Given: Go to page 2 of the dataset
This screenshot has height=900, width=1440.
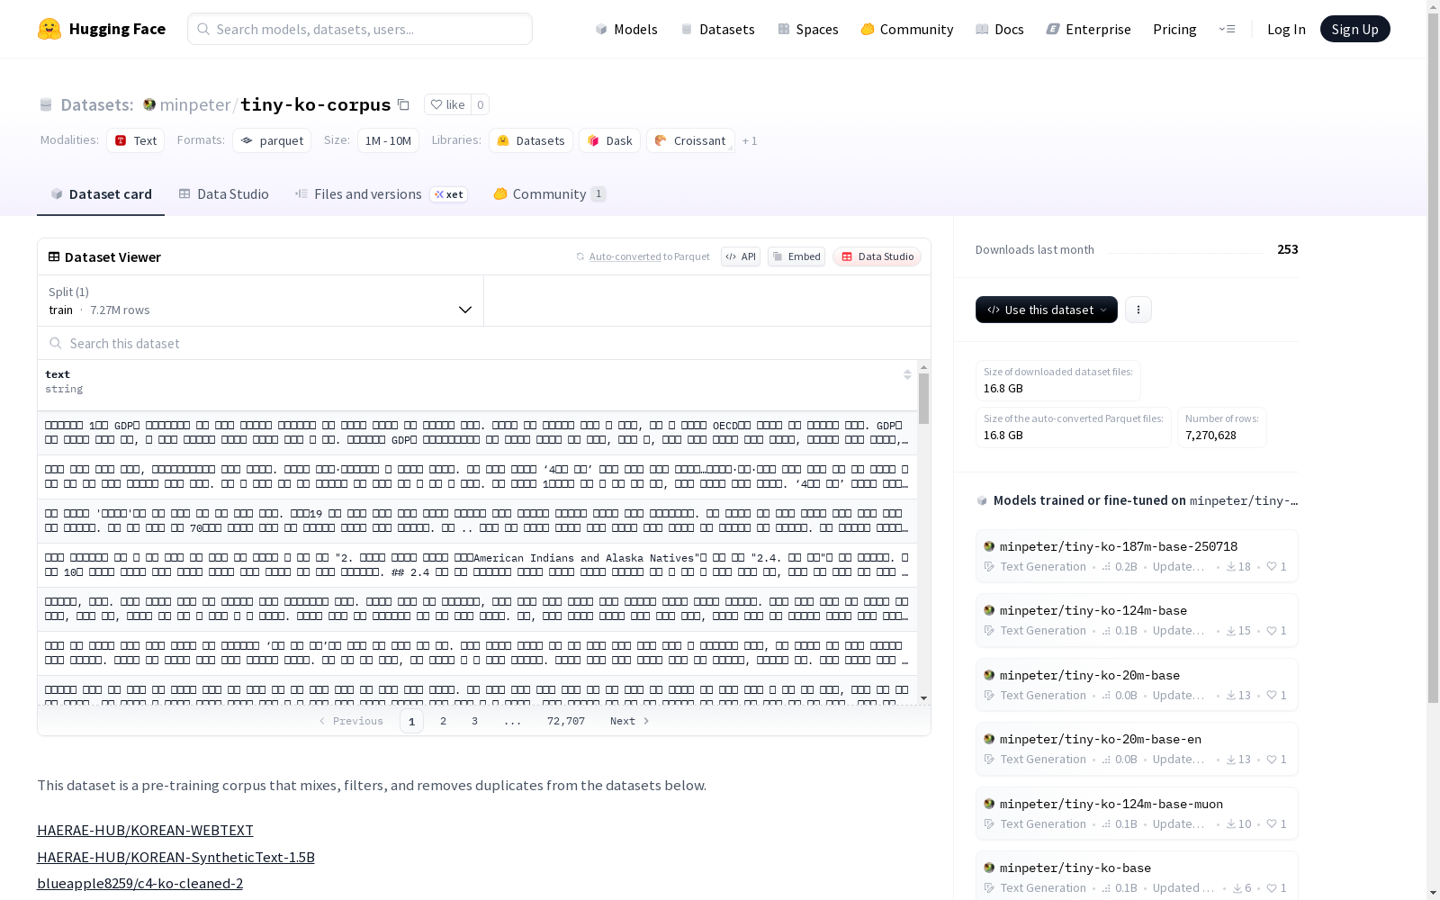Looking at the screenshot, I should [x=443, y=721].
